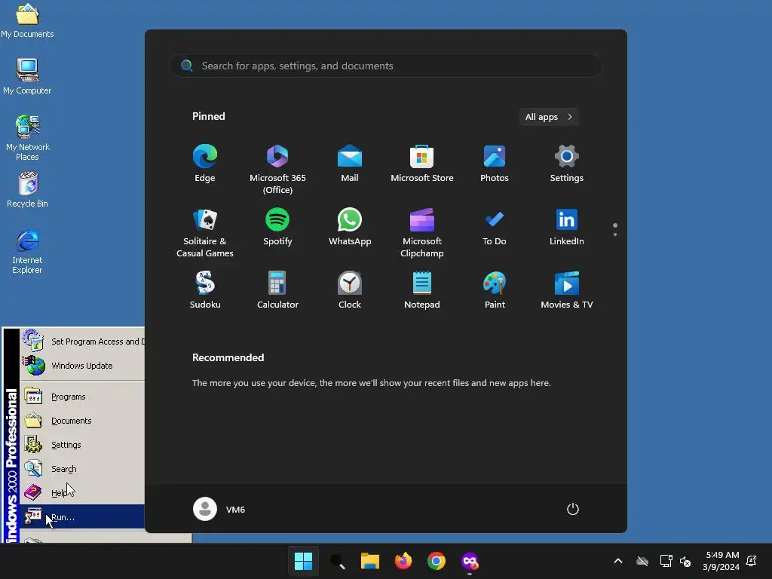Open File Explorer from taskbar
Viewport: 772px width, 579px height.
(x=369, y=561)
